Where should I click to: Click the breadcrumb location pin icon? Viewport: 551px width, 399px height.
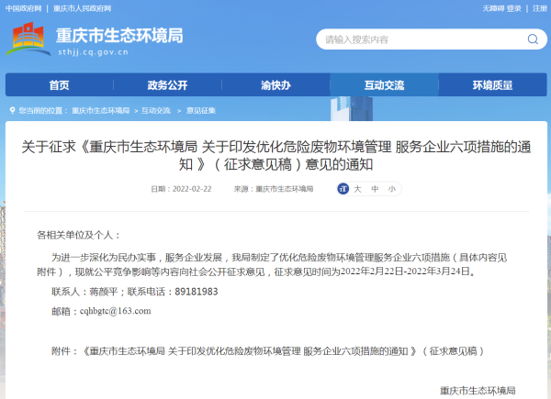point(11,110)
